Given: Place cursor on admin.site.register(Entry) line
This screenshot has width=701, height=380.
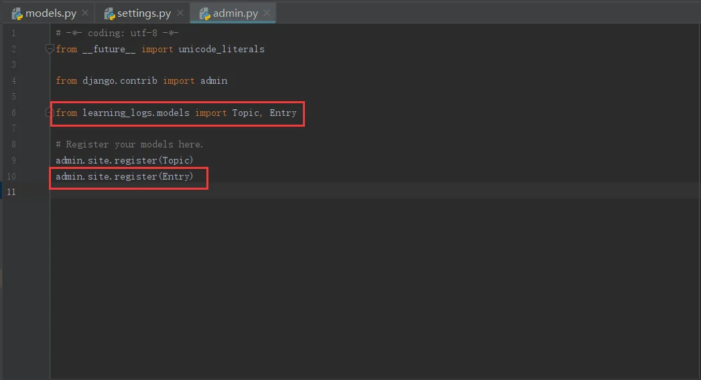Looking at the screenshot, I should [x=124, y=176].
